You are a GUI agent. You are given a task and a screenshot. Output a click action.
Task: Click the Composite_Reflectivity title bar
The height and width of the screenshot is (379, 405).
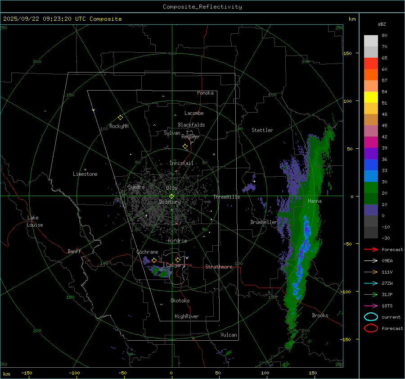(202, 7)
